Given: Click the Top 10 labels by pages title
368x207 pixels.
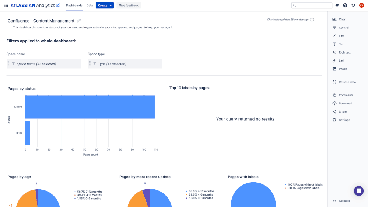Looking at the screenshot, I should 189,88.
